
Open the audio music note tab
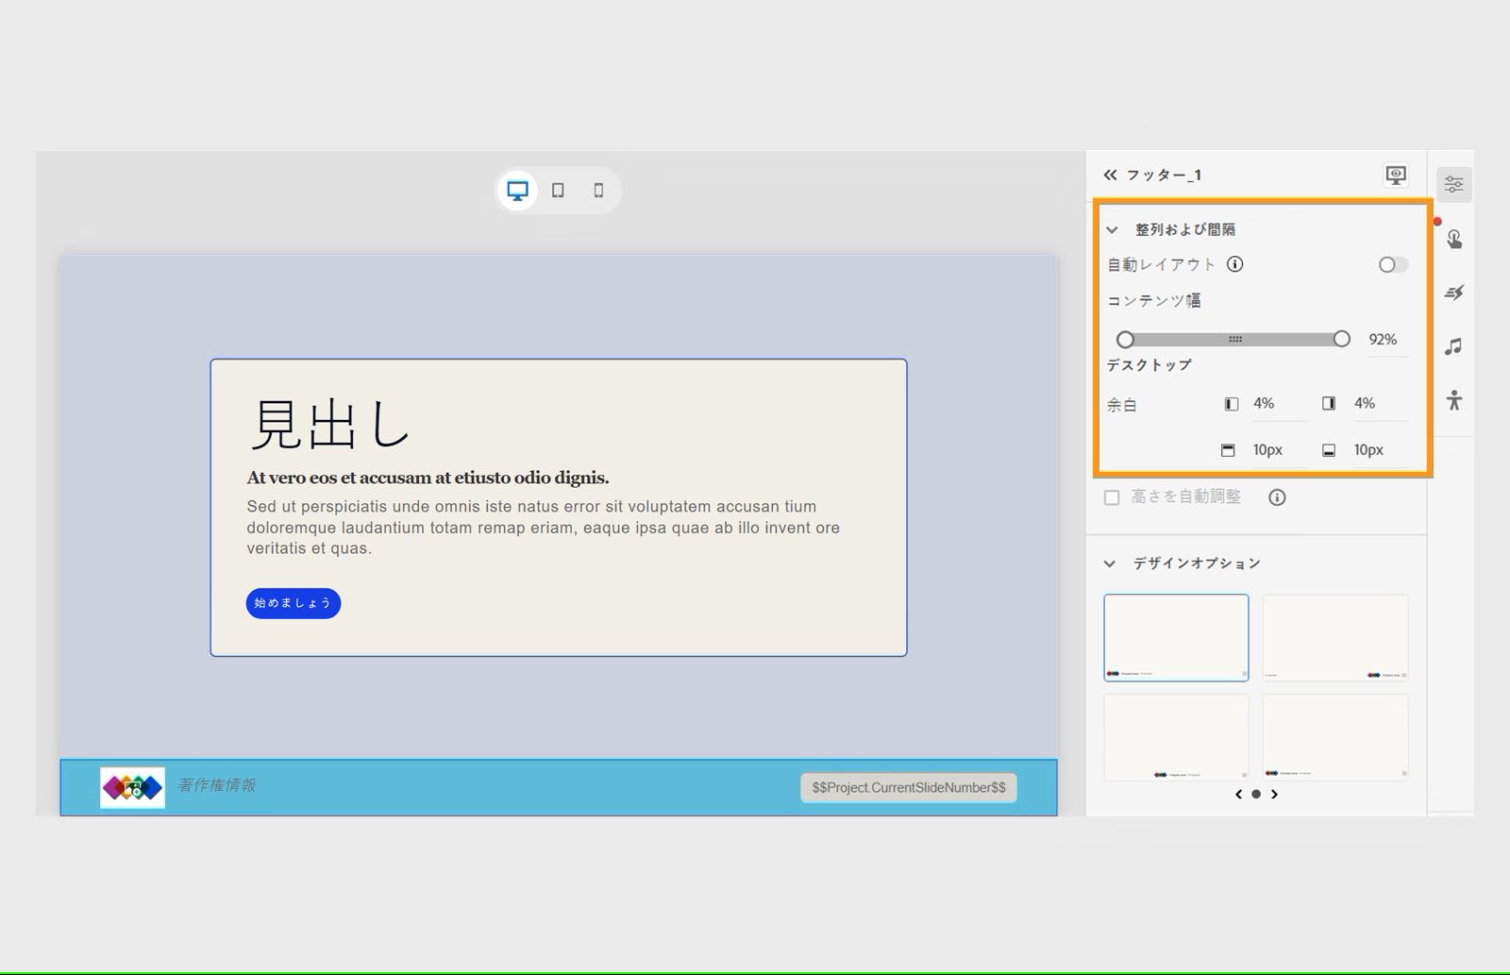[x=1453, y=346]
